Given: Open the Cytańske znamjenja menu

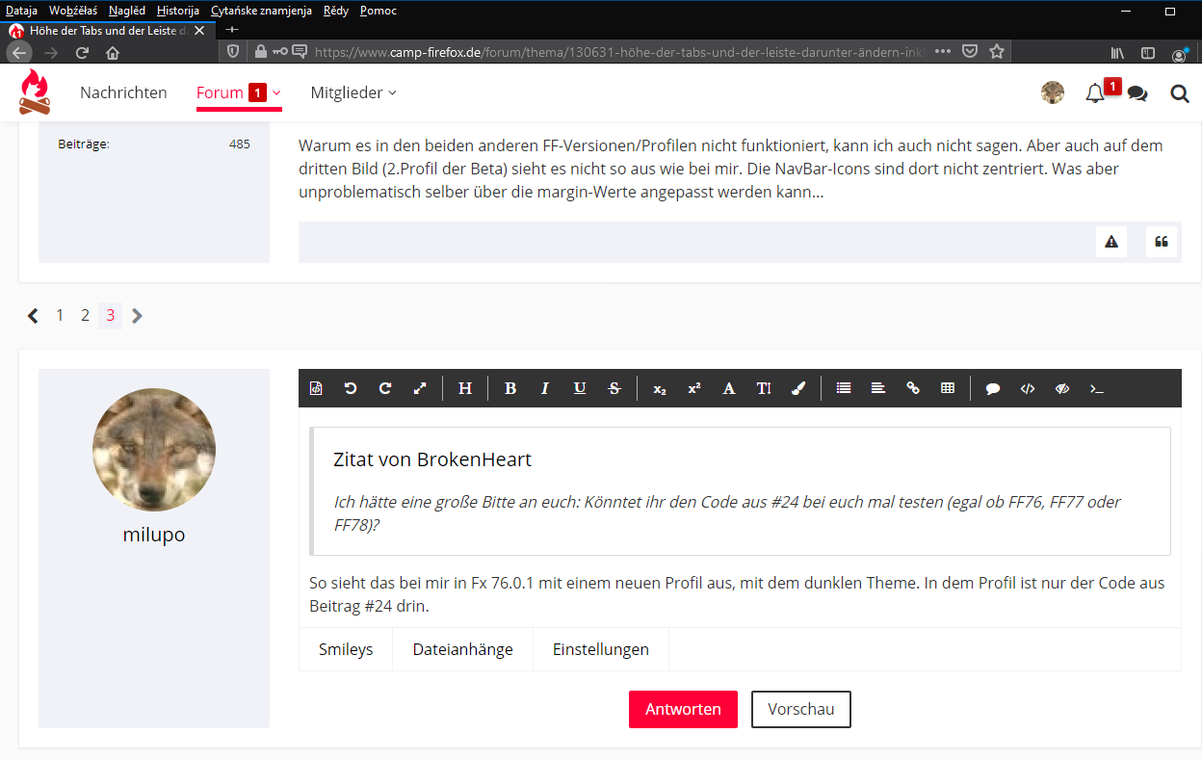Looking at the screenshot, I should click(x=261, y=11).
